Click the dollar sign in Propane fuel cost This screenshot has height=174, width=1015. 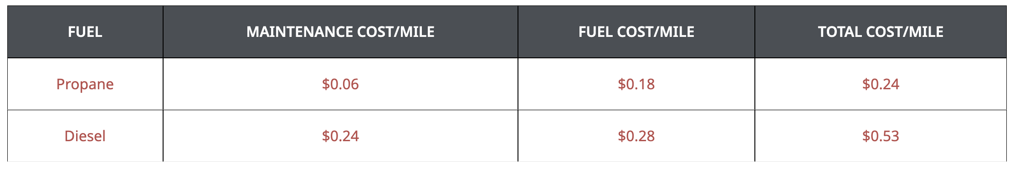pyautogui.click(x=622, y=84)
